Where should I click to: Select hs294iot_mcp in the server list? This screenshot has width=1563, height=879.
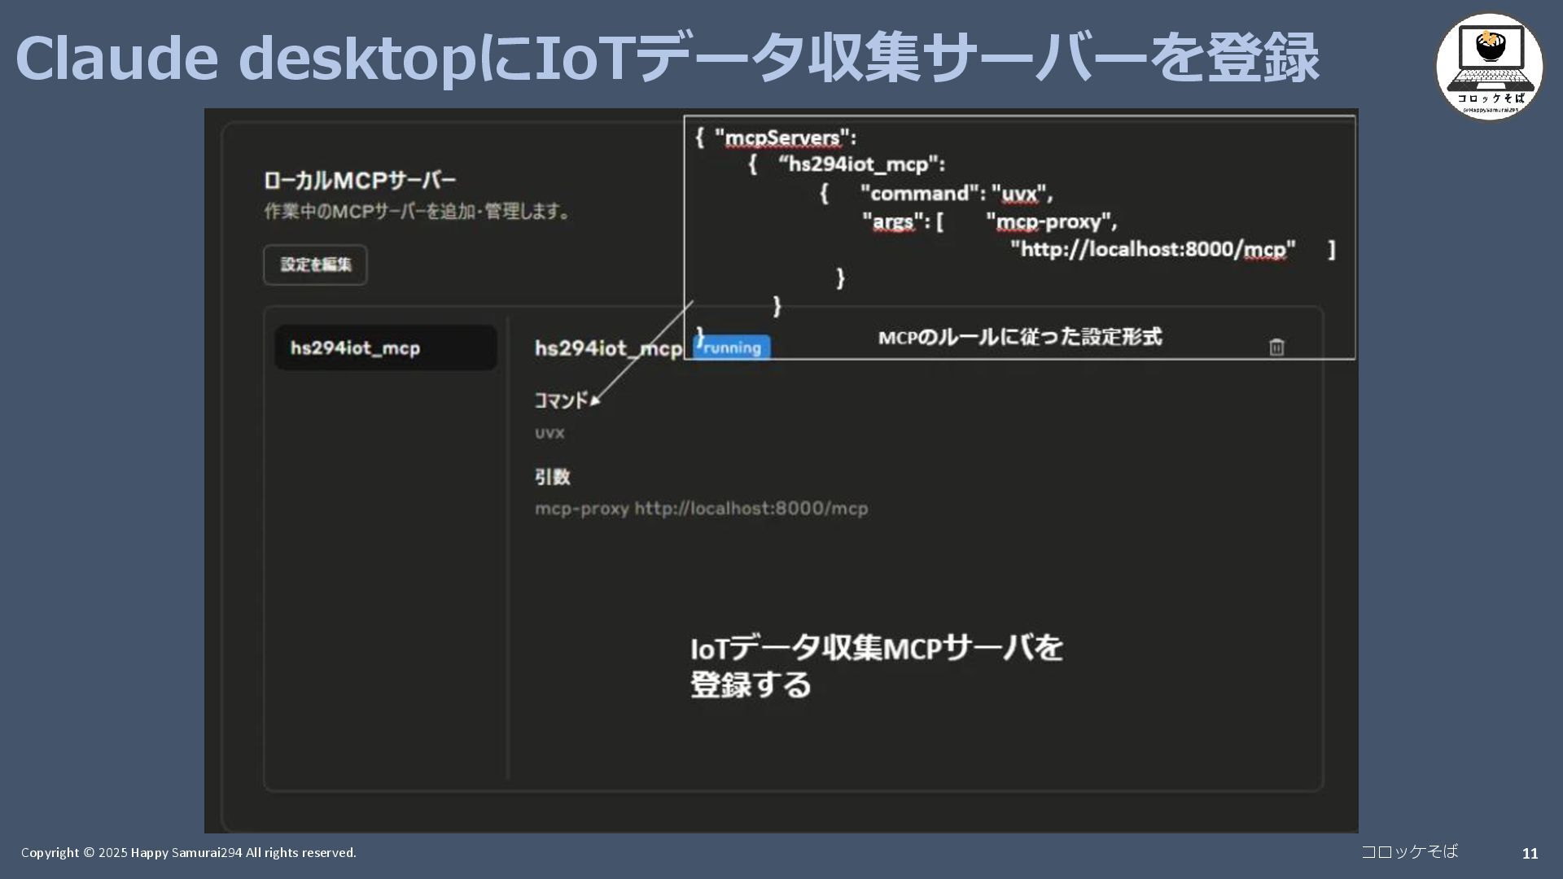pos(385,348)
